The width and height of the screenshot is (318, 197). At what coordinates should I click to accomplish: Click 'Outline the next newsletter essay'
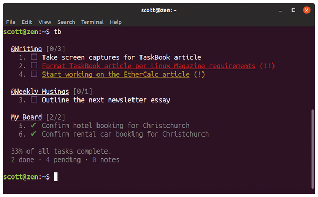tap(106, 100)
